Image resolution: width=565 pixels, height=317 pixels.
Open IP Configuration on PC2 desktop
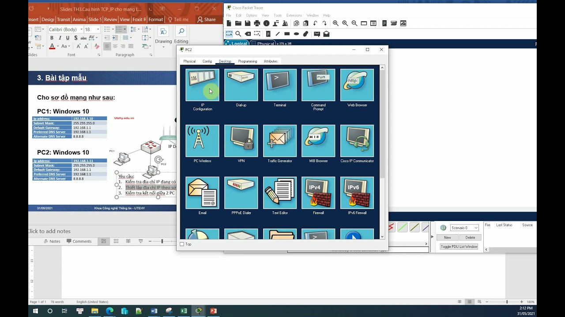click(x=202, y=85)
